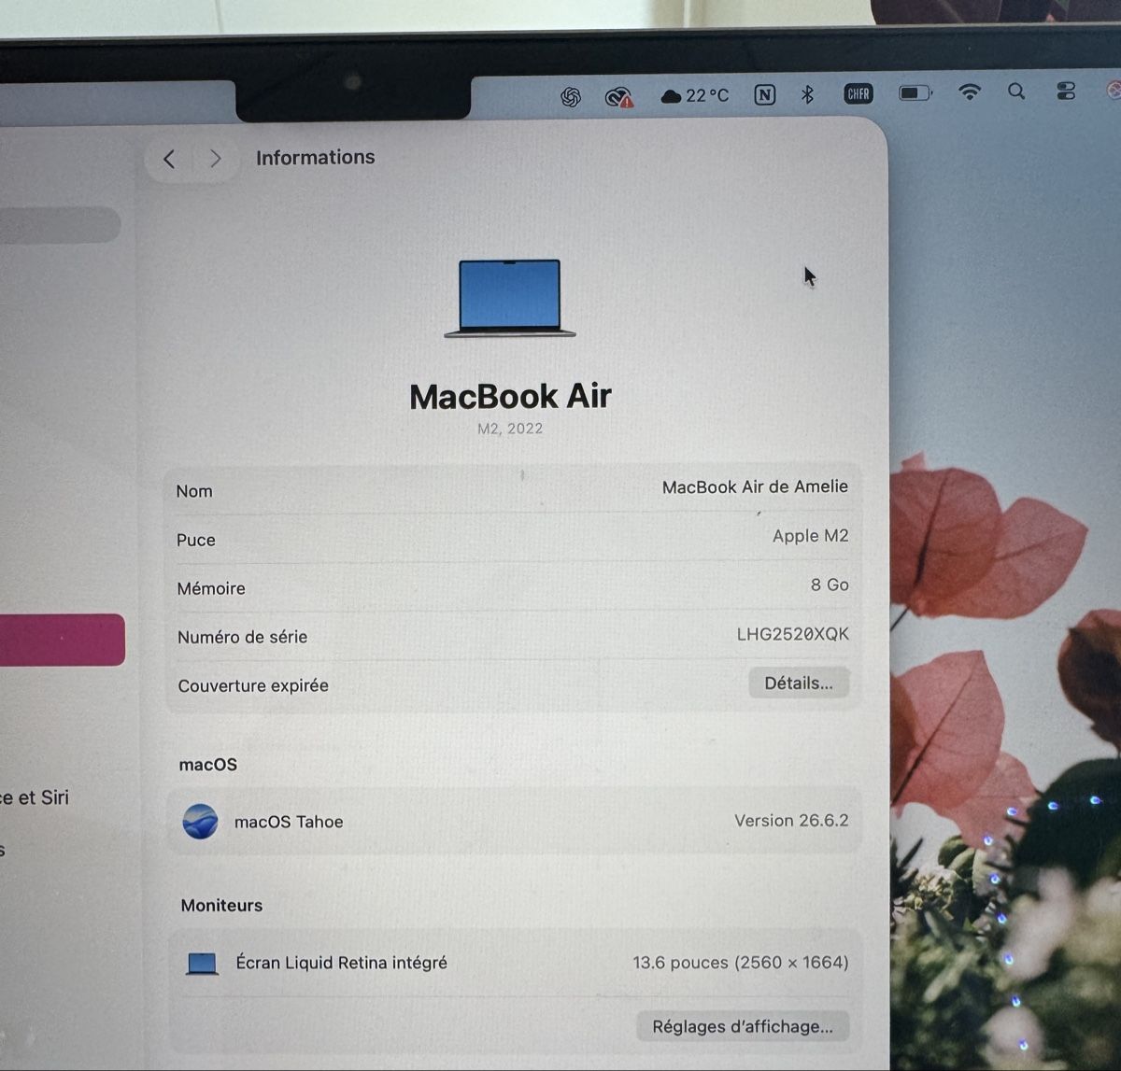Select the highlighted pink sidebar item
The width and height of the screenshot is (1121, 1071).
click(x=62, y=640)
